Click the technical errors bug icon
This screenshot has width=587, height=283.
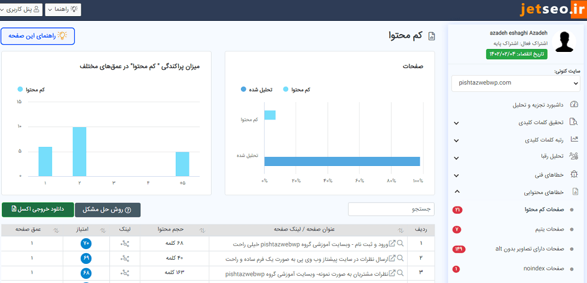tap(574, 174)
